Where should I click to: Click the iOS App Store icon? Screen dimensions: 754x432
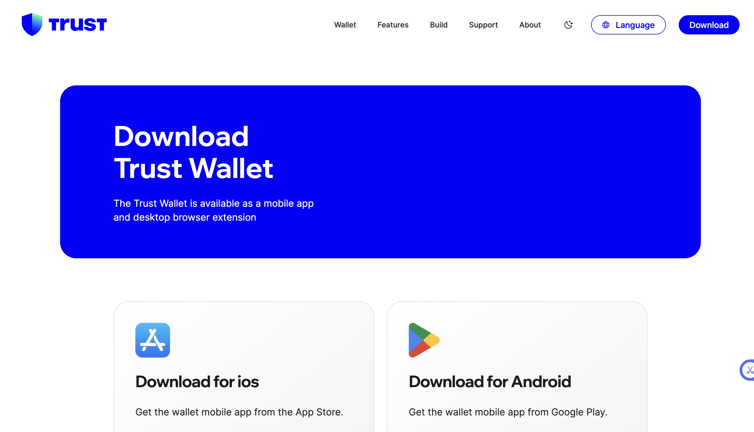(152, 340)
